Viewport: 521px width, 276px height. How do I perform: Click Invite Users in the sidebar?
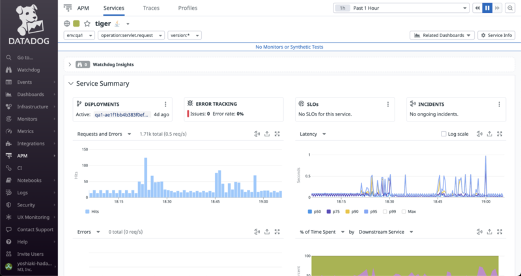(x=29, y=254)
